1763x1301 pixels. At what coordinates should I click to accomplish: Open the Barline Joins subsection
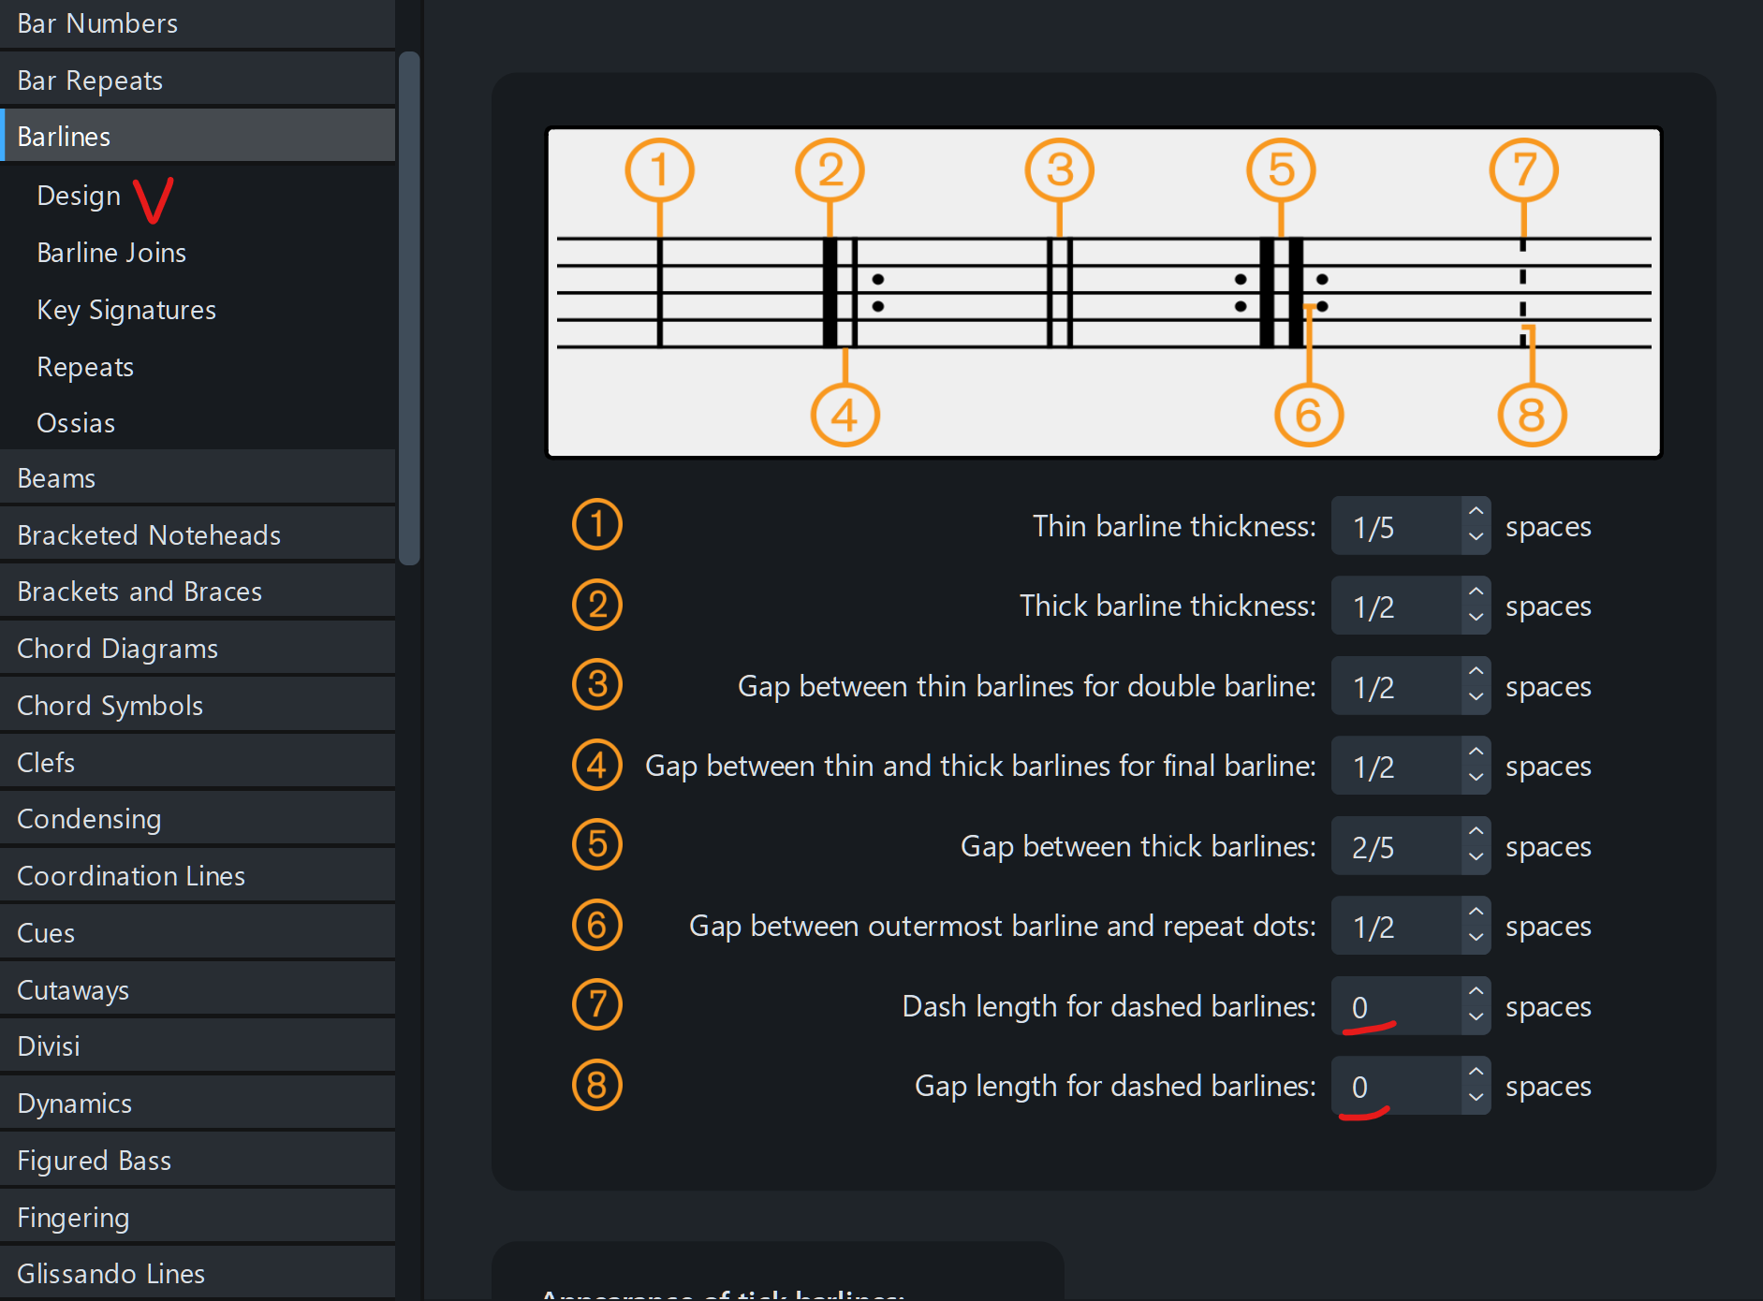point(111,253)
